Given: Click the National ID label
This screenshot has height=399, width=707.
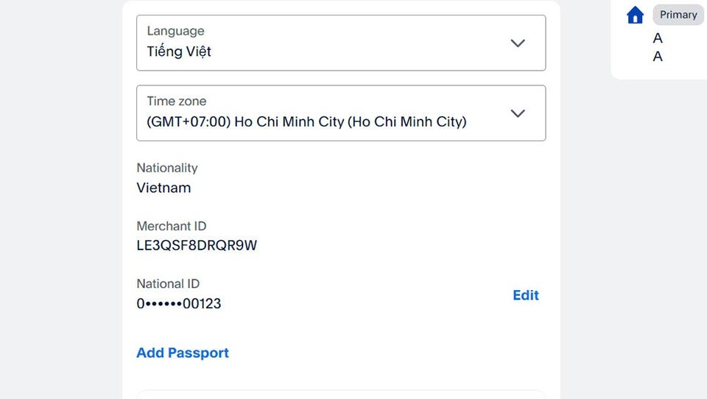Looking at the screenshot, I should point(168,283).
